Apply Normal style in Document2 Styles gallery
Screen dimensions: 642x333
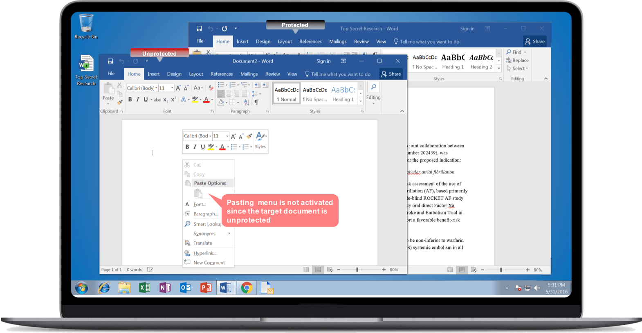tap(287, 94)
